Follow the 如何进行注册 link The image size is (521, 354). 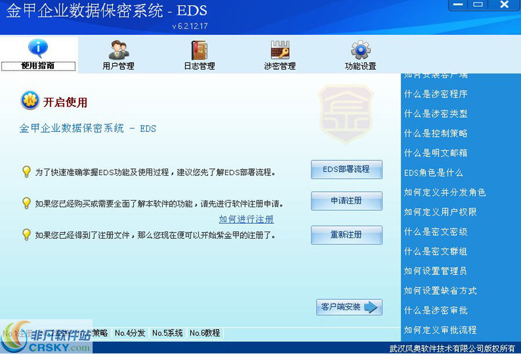(x=246, y=219)
